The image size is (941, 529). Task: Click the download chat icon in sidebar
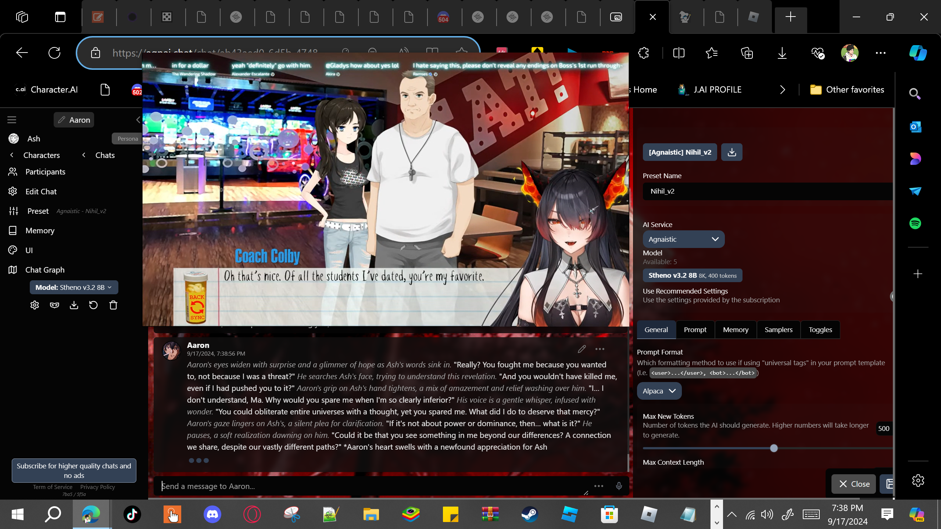coord(74,305)
